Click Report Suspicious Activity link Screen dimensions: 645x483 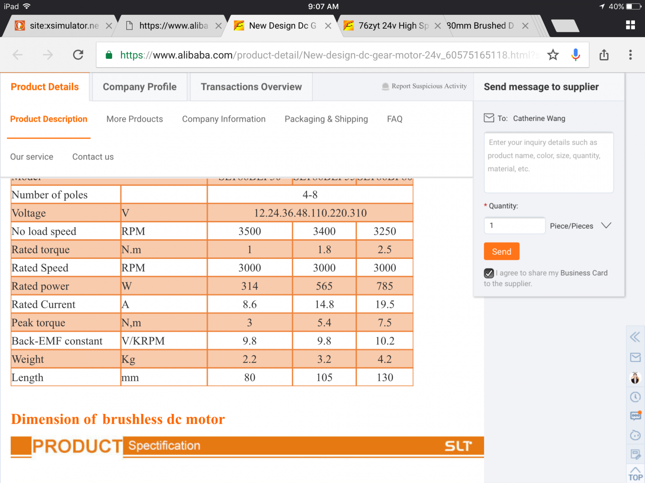(x=429, y=86)
